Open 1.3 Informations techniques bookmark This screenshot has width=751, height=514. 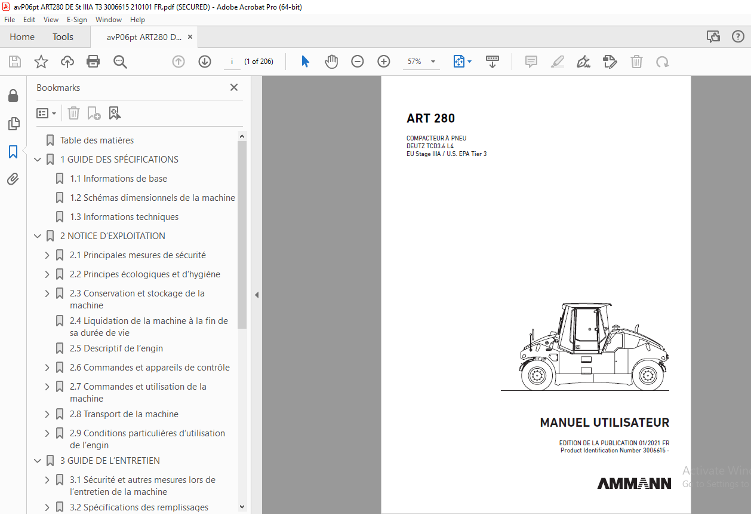click(124, 217)
